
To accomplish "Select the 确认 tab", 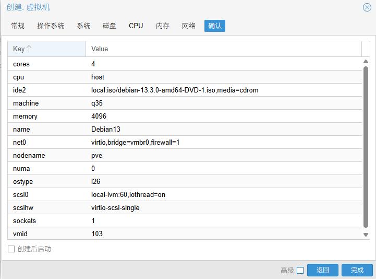I will pos(215,26).
